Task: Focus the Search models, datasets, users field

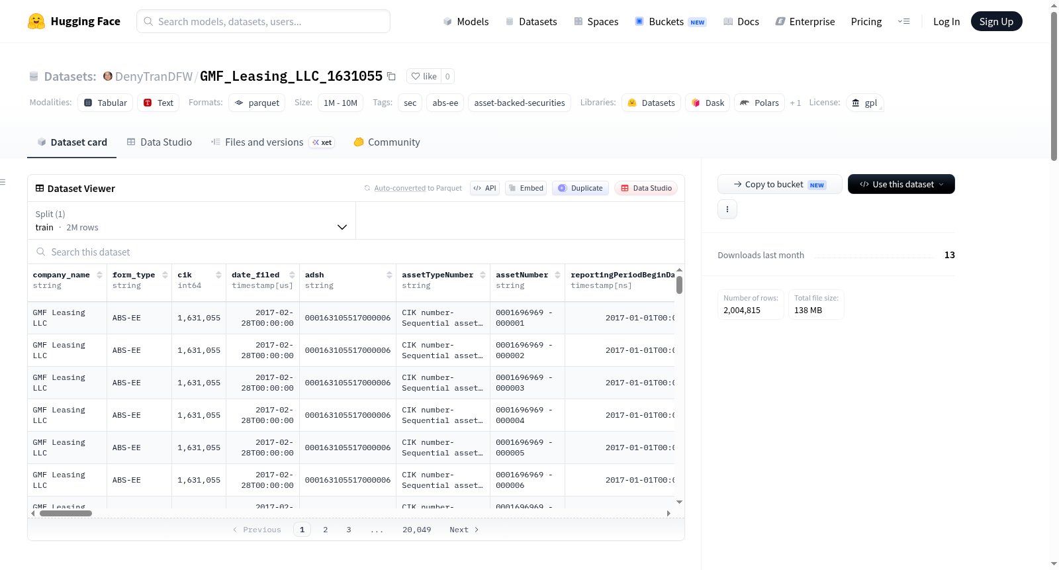Action: click(x=263, y=21)
